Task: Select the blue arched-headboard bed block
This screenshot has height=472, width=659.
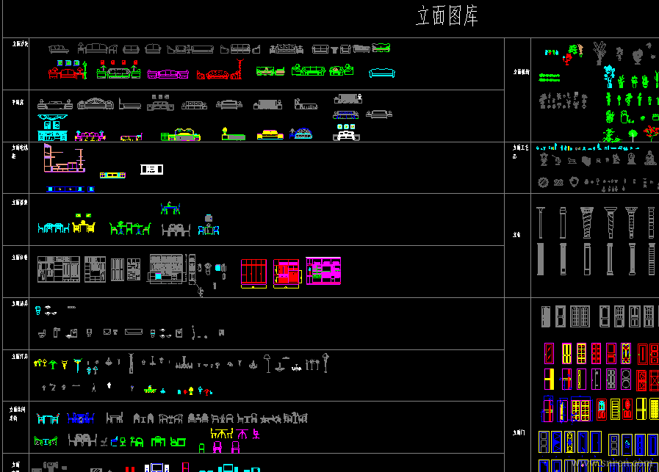Action: (x=300, y=134)
